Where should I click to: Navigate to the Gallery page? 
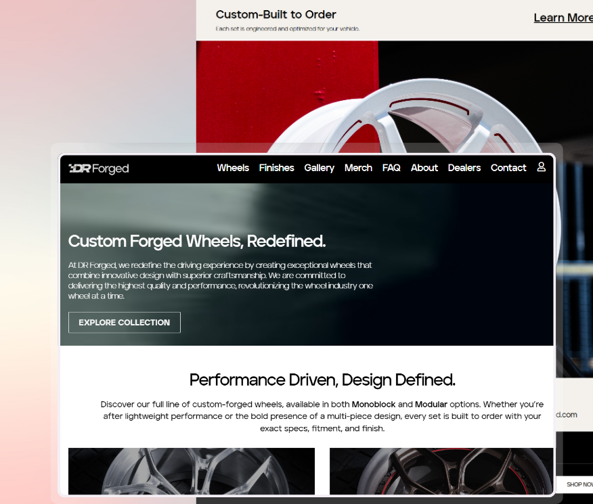pos(320,168)
